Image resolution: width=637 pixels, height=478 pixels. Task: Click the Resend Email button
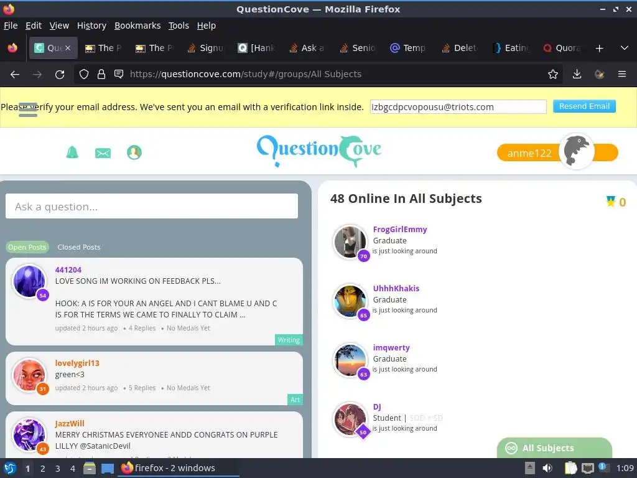[x=584, y=106]
